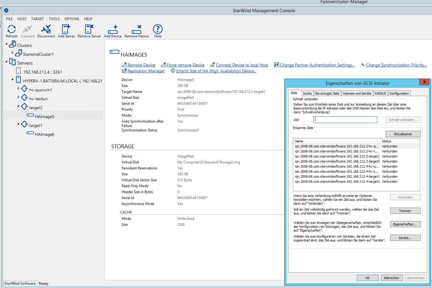Click the Connect toolbar icon
432x288 pixels.
pos(28,29)
